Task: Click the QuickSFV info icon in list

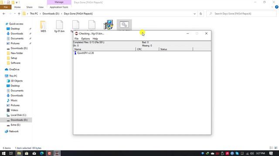Action: (75, 53)
